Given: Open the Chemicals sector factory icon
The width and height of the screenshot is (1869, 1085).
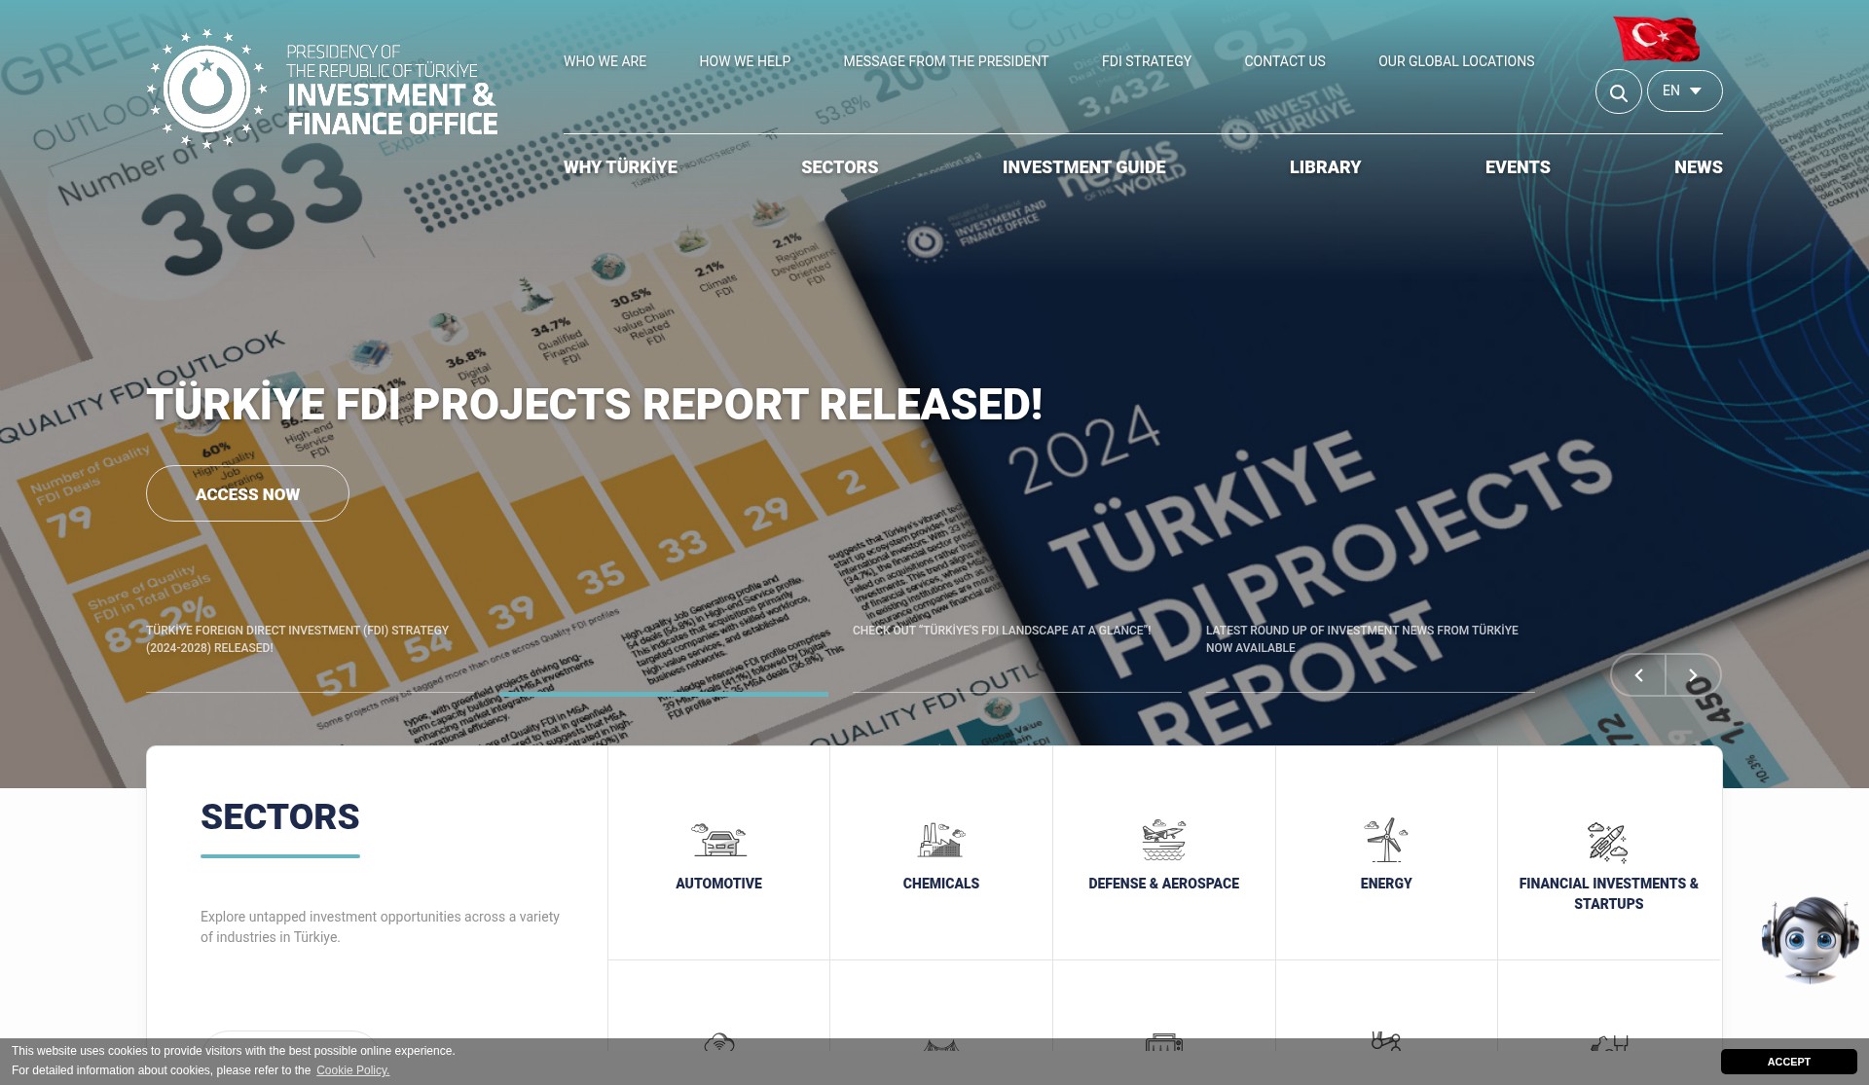Looking at the screenshot, I should 940,840.
